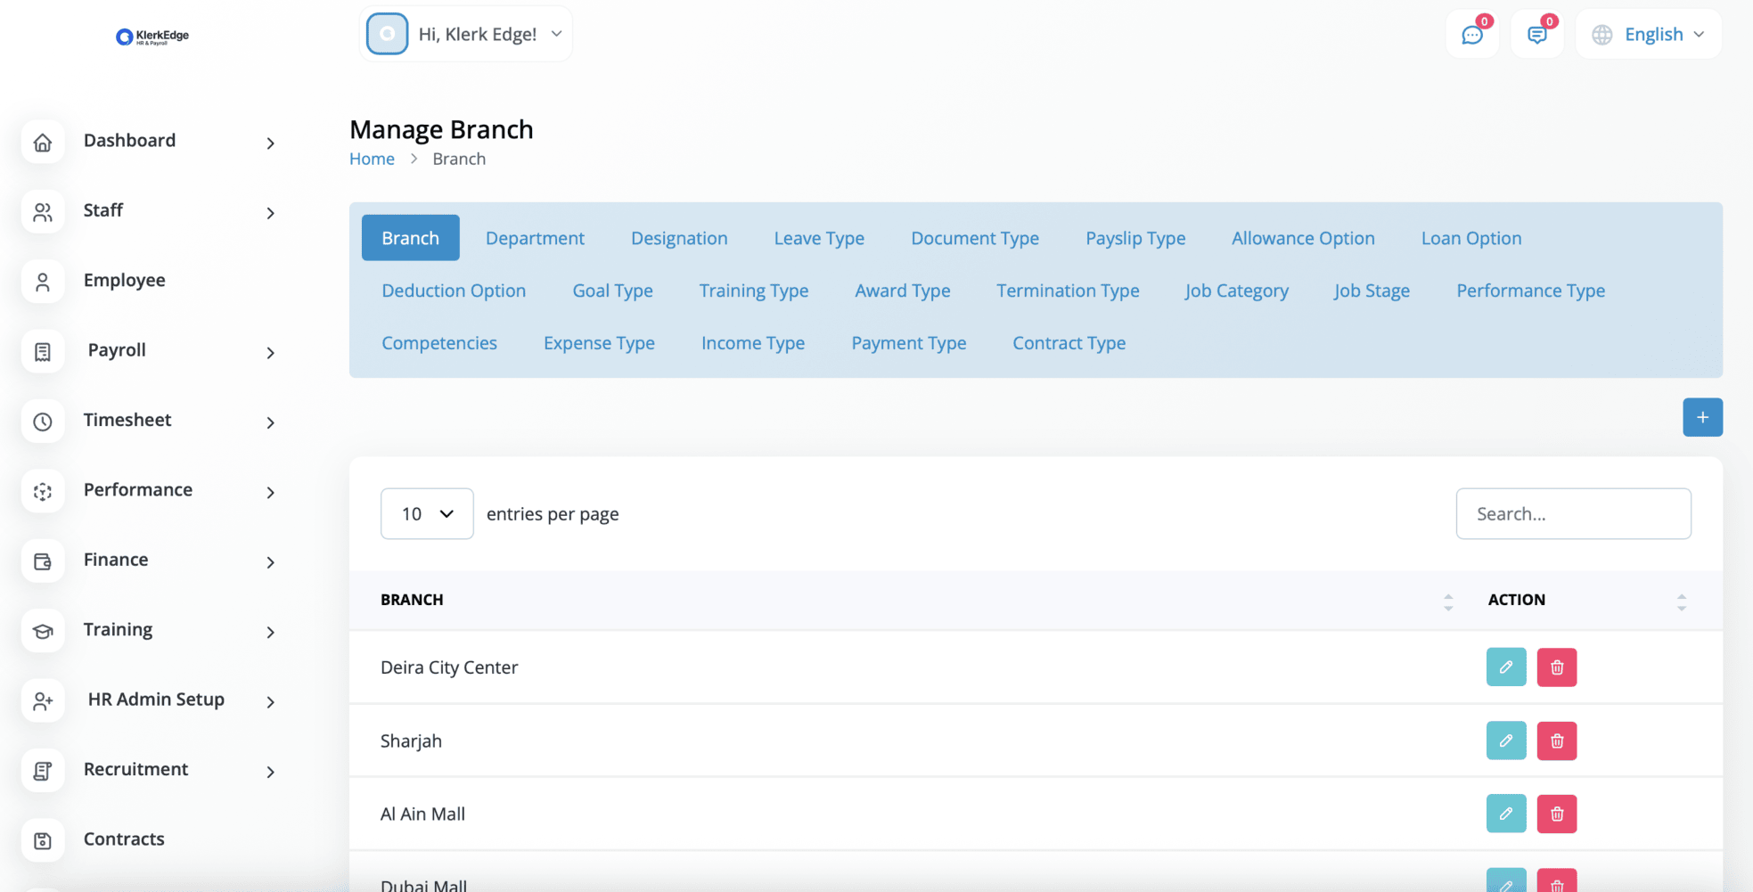Open the entries per page dropdown
The height and width of the screenshot is (892, 1753).
(426, 513)
